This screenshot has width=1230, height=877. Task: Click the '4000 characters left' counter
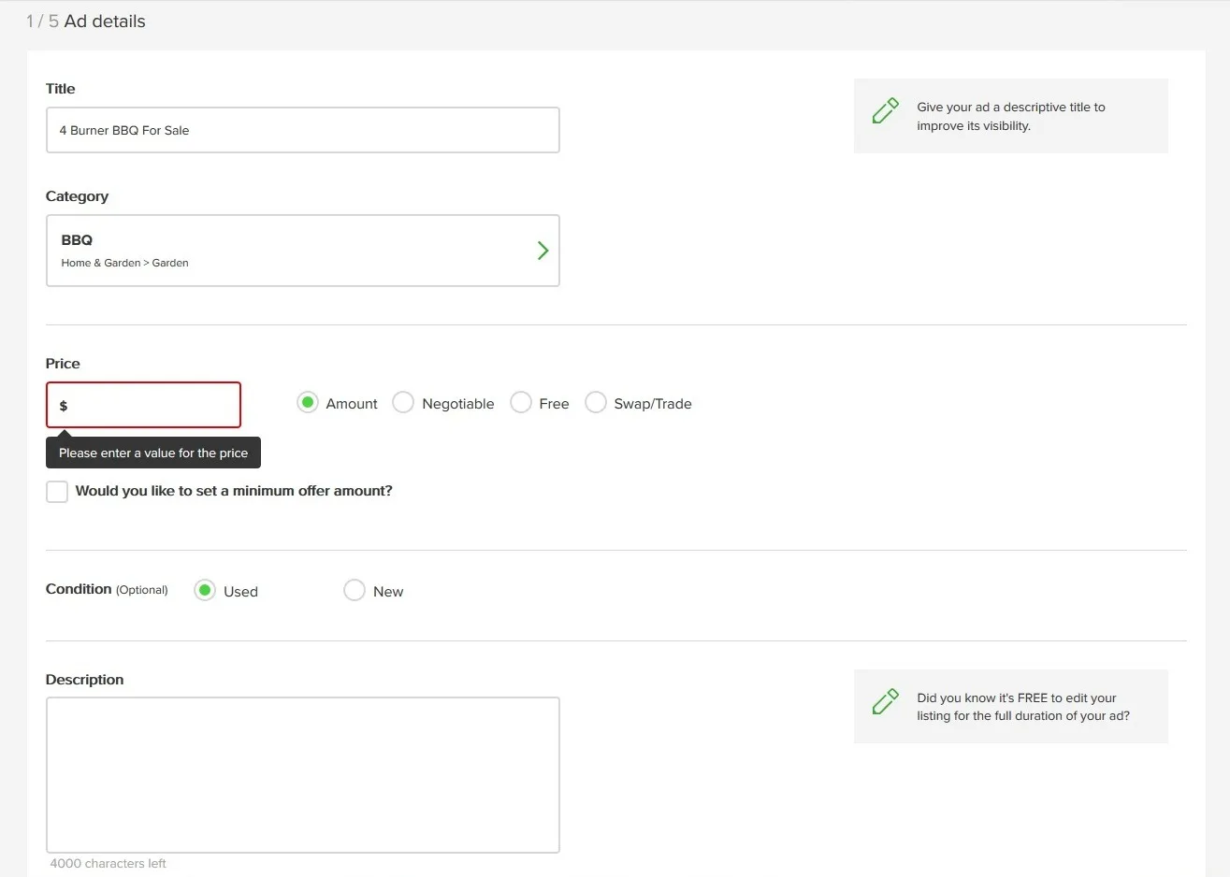(108, 863)
